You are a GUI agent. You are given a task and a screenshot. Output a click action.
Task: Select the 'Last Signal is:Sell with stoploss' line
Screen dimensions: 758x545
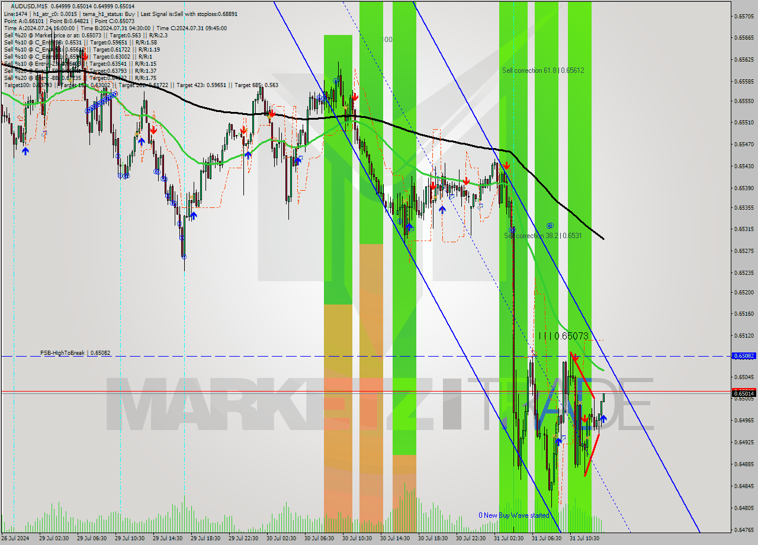[188, 14]
